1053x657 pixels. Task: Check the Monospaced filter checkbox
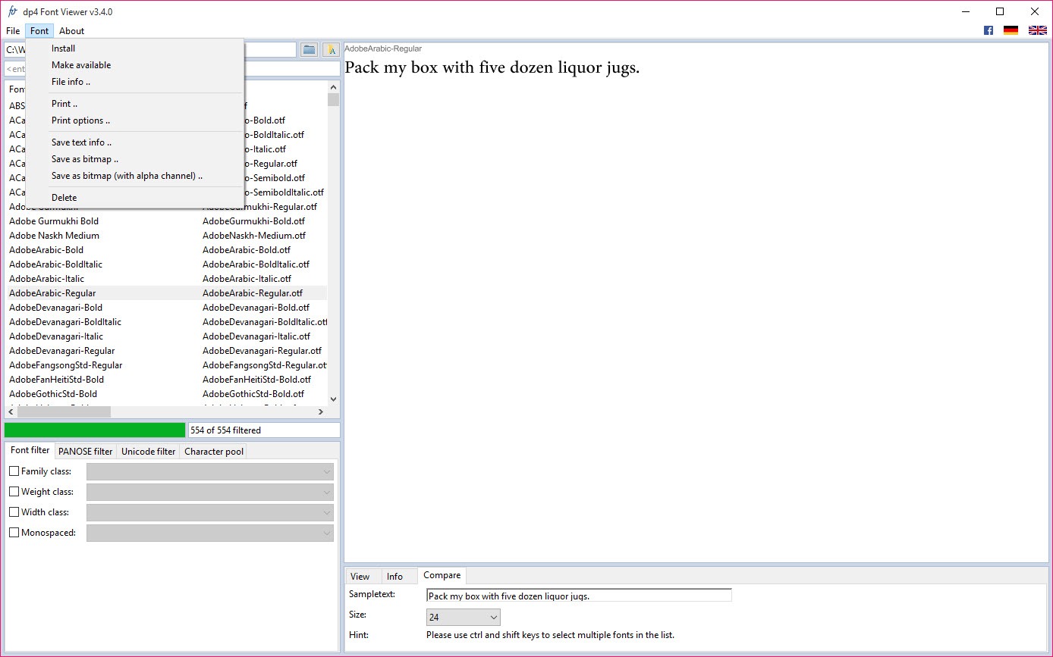pyautogui.click(x=14, y=533)
